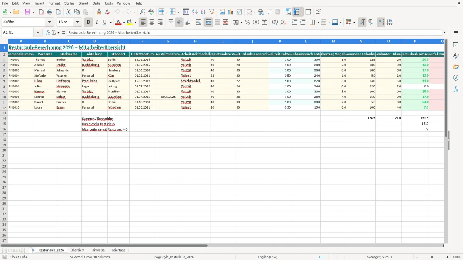Center cell content vertically
The height and width of the screenshot is (260, 463).
[179, 22]
